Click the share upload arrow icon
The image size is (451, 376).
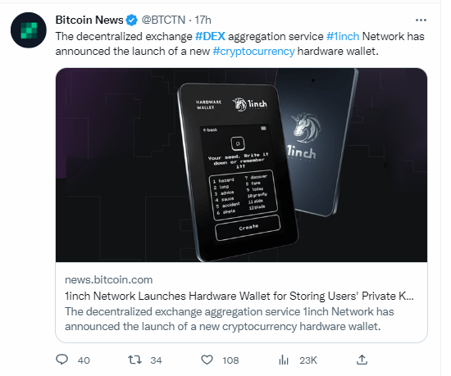tap(362, 360)
